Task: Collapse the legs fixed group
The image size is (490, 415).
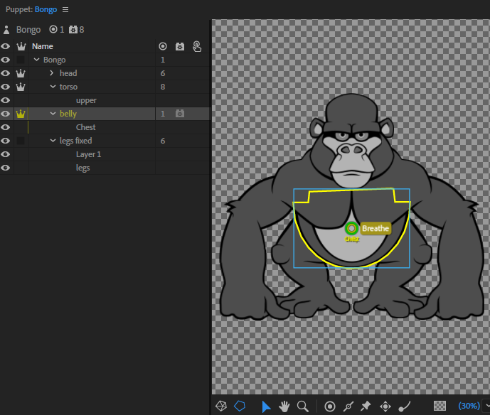Action: coord(53,141)
